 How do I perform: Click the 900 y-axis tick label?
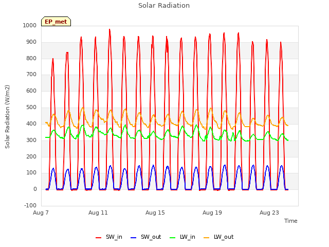(31, 42)
